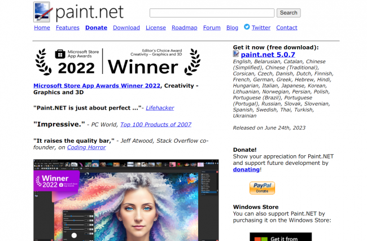
Task: Click the paint.net application screenshot image
Action: tap(126, 200)
